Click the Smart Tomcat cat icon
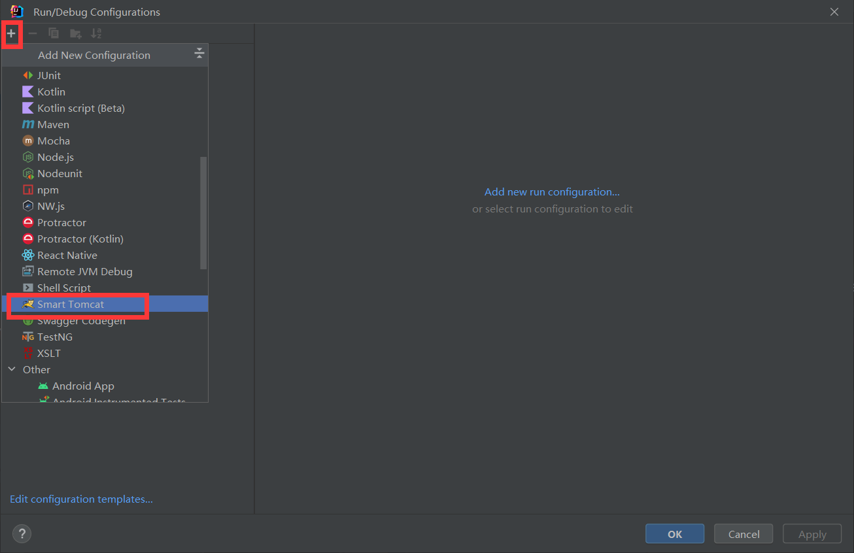This screenshot has height=553, width=854. [x=27, y=304]
